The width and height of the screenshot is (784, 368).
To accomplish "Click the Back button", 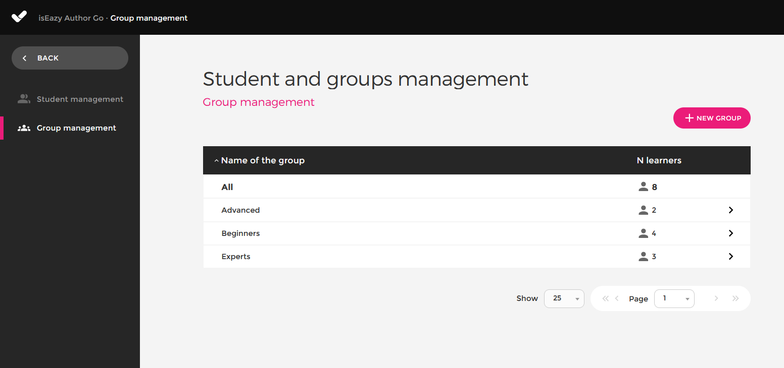I will point(70,58).
